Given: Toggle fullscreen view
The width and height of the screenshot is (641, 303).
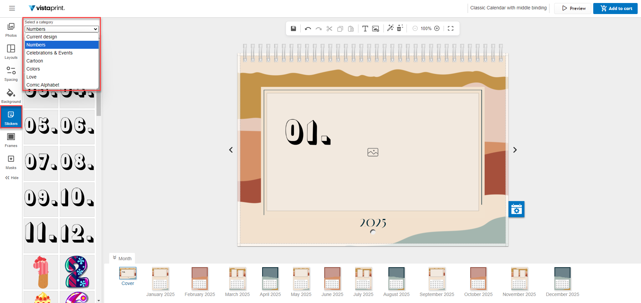Looking at the screenshot, I should [451, 28].
